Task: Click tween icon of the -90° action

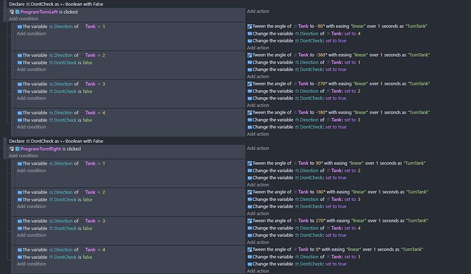Action: click(x=250, y=26)
